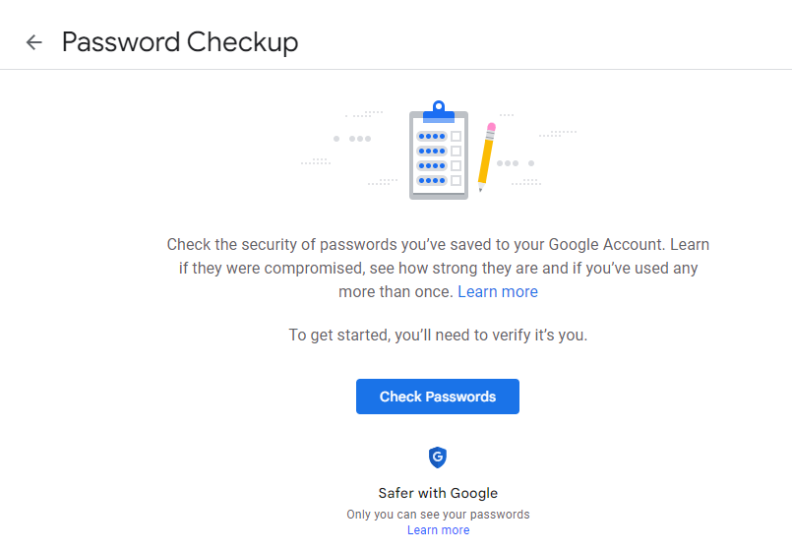Click the yellow pencil illustration

[487, 156]
